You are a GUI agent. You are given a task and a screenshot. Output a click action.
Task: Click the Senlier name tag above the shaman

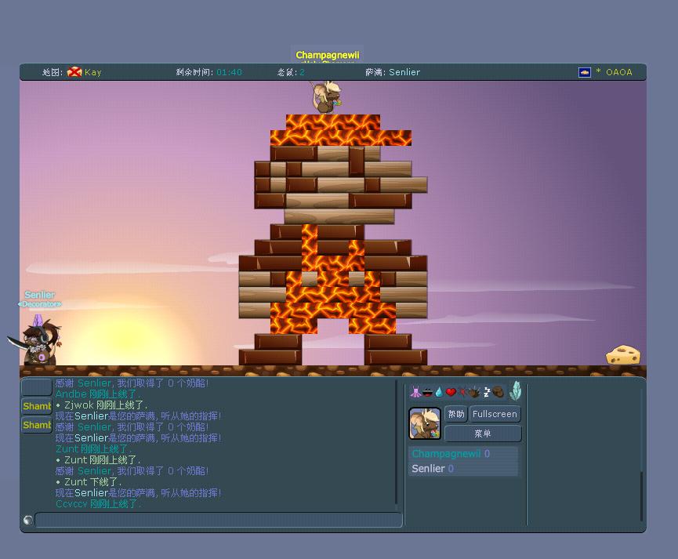(x=39, y=295)
